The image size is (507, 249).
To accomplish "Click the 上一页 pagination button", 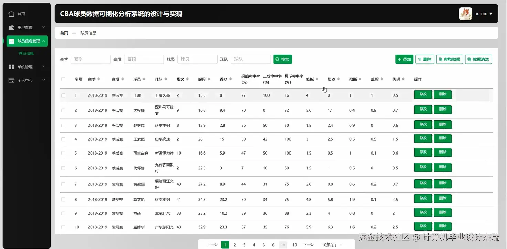I will 212,245.
